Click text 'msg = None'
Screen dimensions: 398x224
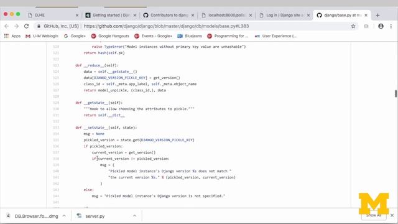click(x=94, y=134)
